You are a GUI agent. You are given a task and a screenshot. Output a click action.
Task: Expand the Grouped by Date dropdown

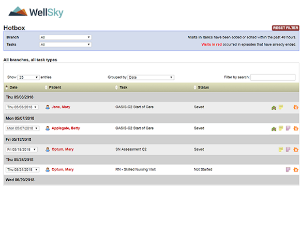point(151,77)
